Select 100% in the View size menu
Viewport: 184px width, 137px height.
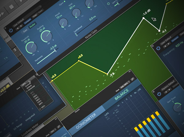click(x=35, y=96)
